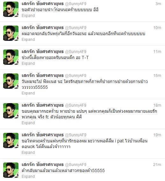Click @SunnyAF9 handle on the 18m tweet
Screen dimensions: 165x181
75,105
